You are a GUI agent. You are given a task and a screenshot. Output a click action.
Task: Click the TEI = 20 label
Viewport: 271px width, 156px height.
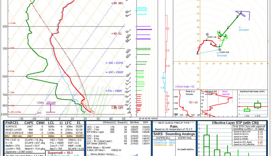point(193,102)
